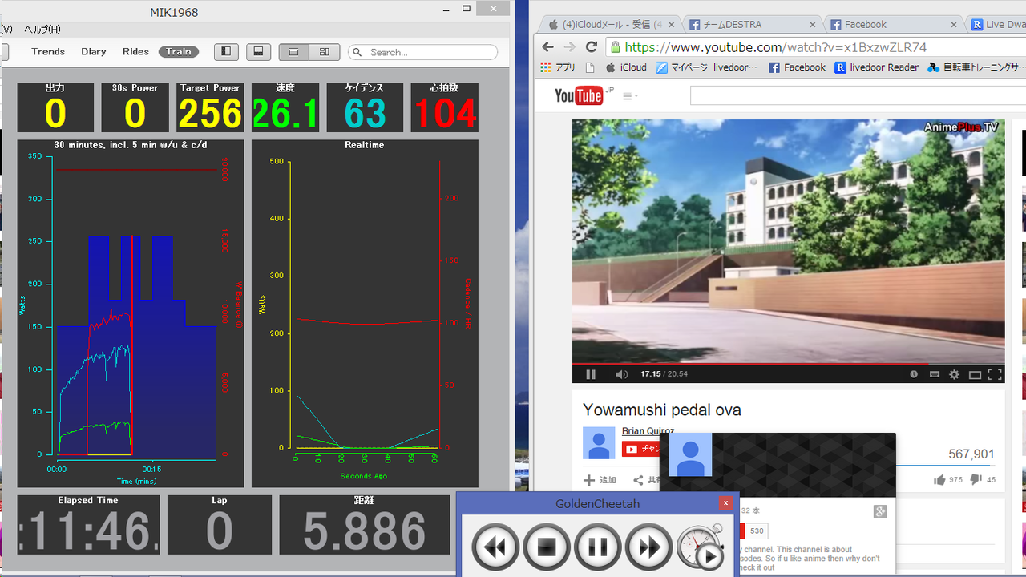Close the チームDESTRA tab
Viewport: 1026px width, 577px height.
(x=812, y=25)
